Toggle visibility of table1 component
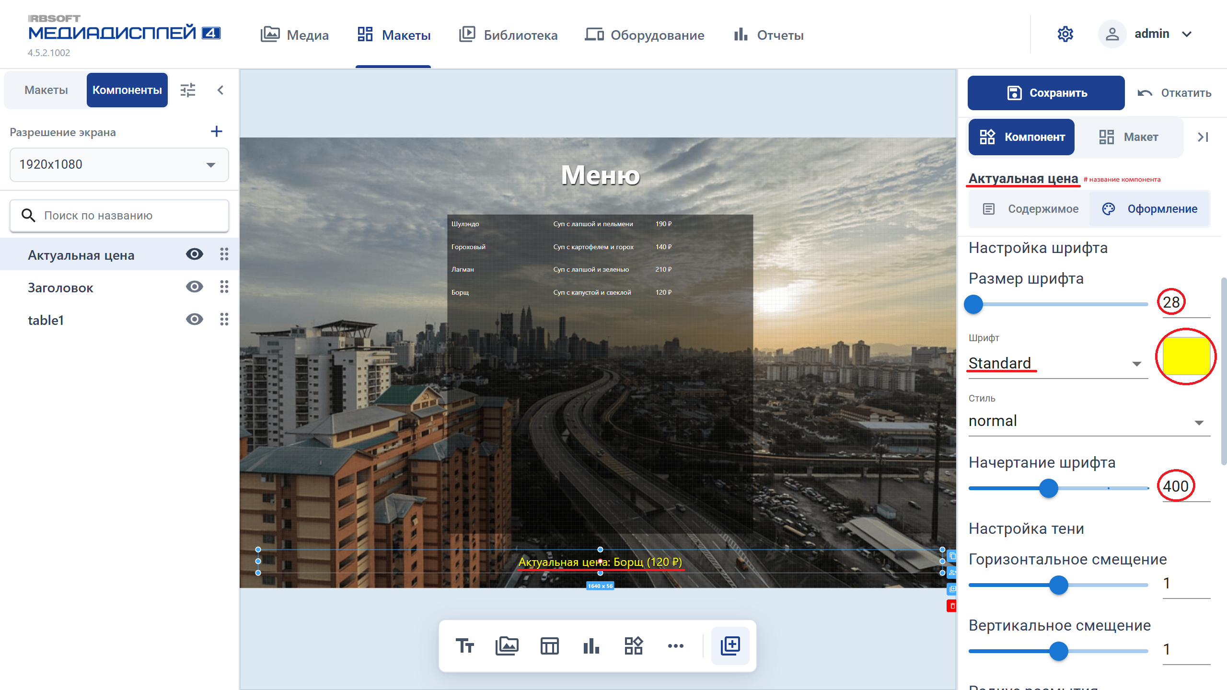The image size is (1227, 690). coord(194,320)
